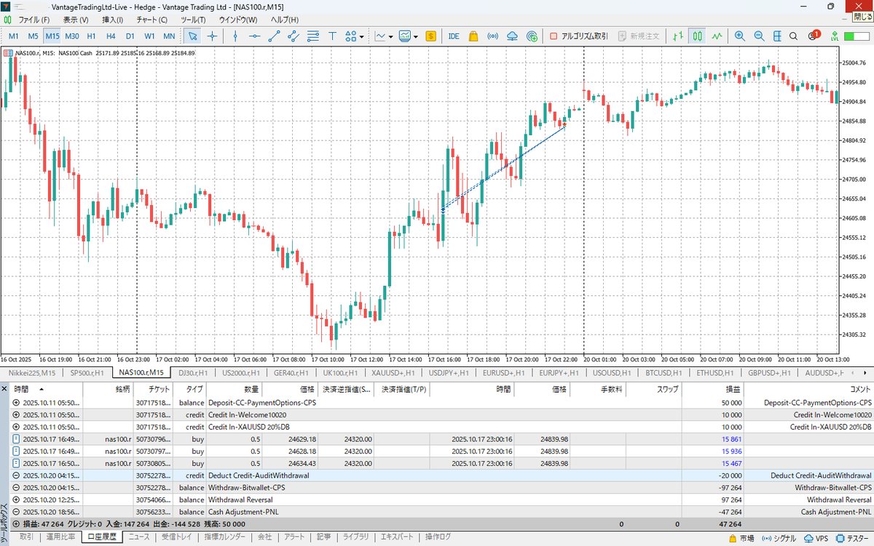Click the globe with plus icon
This screenshot has height=546, width=874.
[532, 36]
